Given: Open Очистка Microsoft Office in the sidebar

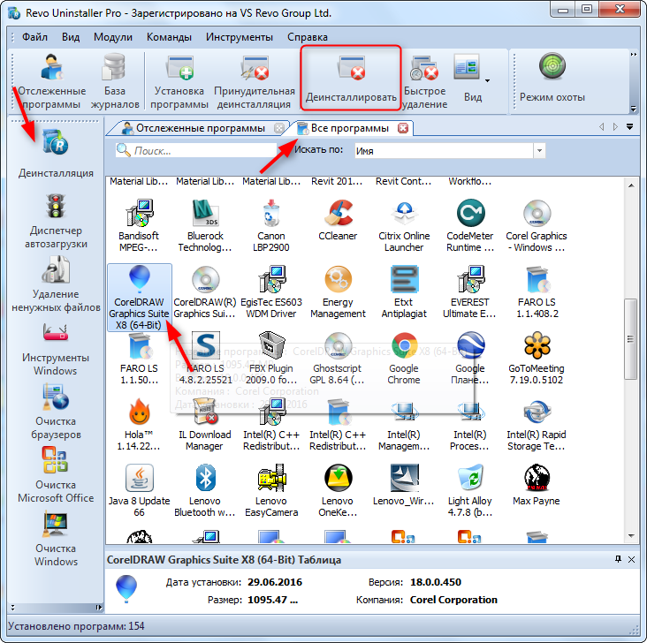Looking at the screenshot, I should click(x=56, y=475).
